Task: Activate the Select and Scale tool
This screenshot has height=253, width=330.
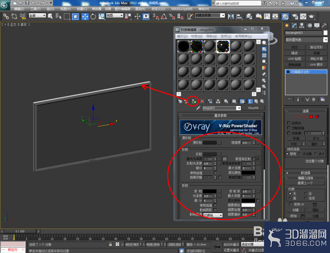Action: [x=101, y=16]
